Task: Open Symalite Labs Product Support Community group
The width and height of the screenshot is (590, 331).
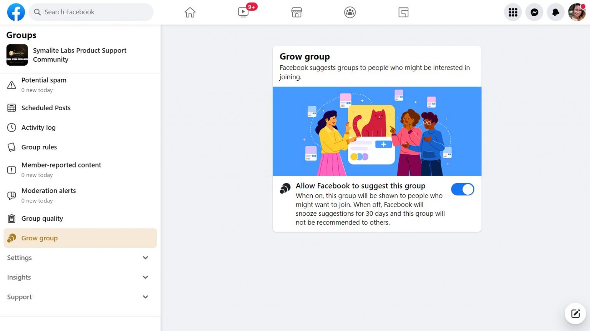Action: point(80,55)
